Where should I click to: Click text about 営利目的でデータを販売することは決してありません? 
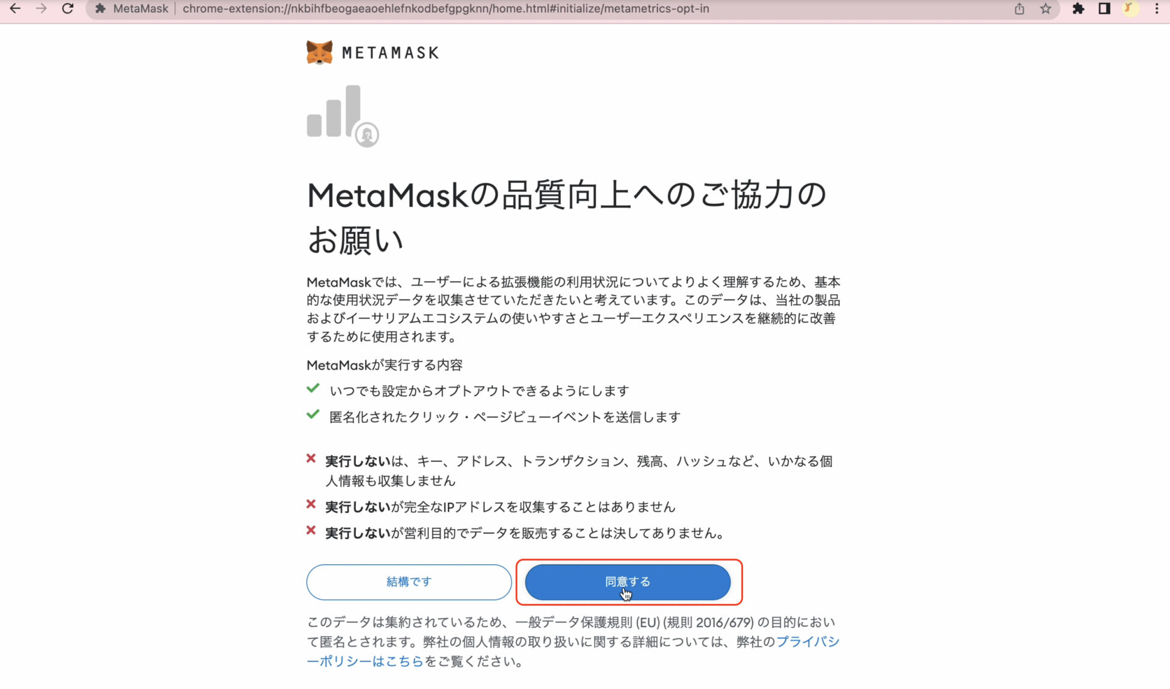click(x=526, y=533)
